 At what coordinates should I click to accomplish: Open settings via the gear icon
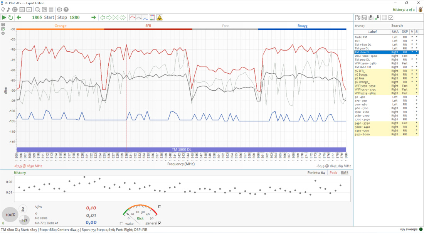[59, 10]
